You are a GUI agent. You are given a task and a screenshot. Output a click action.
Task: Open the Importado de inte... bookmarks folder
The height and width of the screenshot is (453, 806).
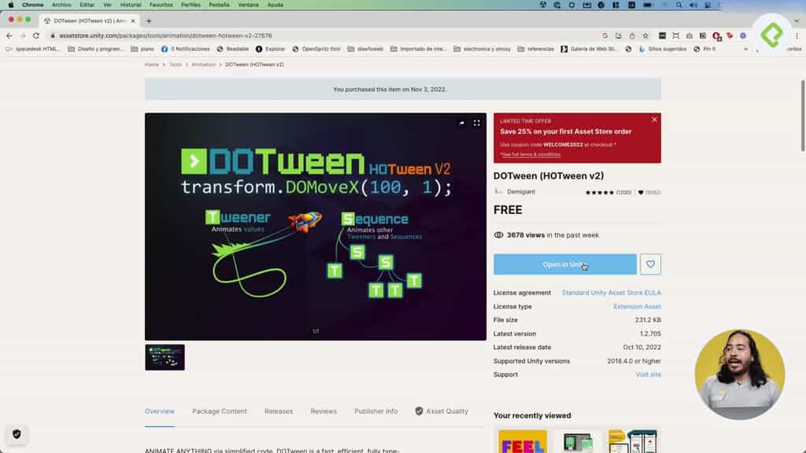[419, 49]
